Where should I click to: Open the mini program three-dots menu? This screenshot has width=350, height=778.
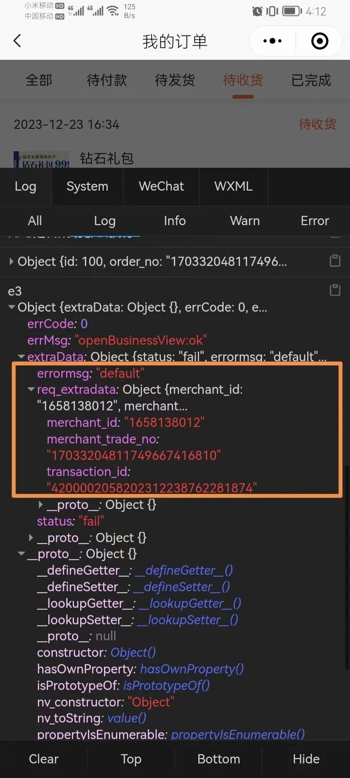[x=272, y=41]
